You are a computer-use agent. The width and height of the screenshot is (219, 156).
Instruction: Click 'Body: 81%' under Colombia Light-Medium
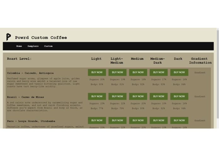coord(118,84)
